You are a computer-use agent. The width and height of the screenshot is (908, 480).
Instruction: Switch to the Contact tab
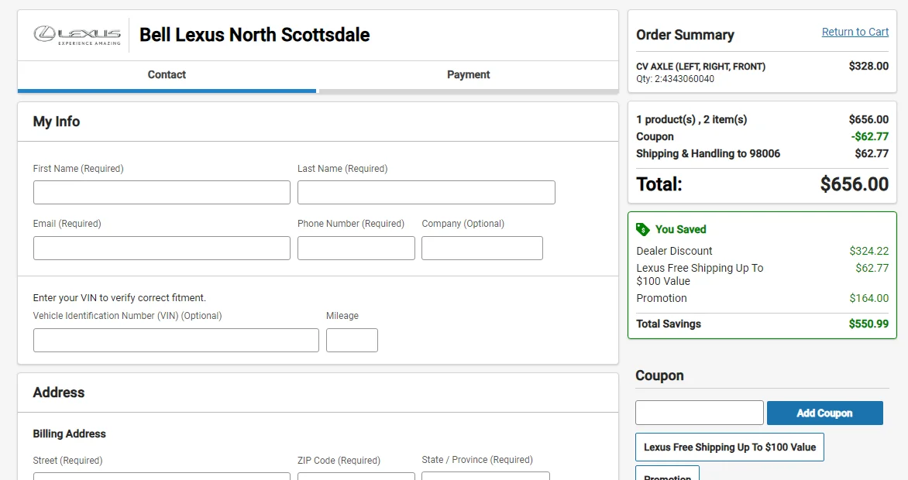click(x=167, y=74)
